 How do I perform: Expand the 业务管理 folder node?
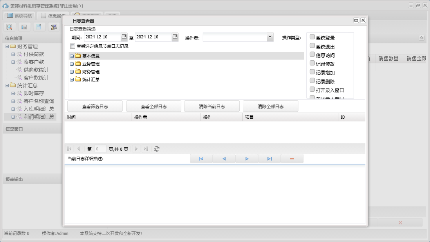(72, 64)
